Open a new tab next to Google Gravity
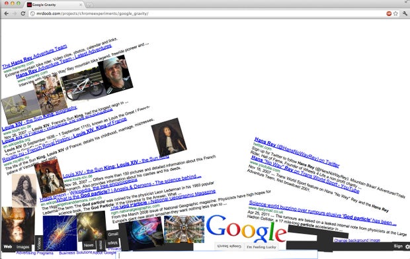Image resolution: width=410 pixels, height=259 pixels. pyautogui.click(x=89, y=5)
